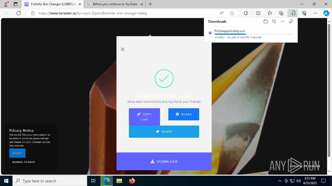Open Collections icon
The height and width of the screenshot is (186, 332).
(281, 13)
